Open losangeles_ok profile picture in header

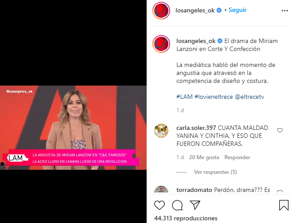(x=161, y=11)
